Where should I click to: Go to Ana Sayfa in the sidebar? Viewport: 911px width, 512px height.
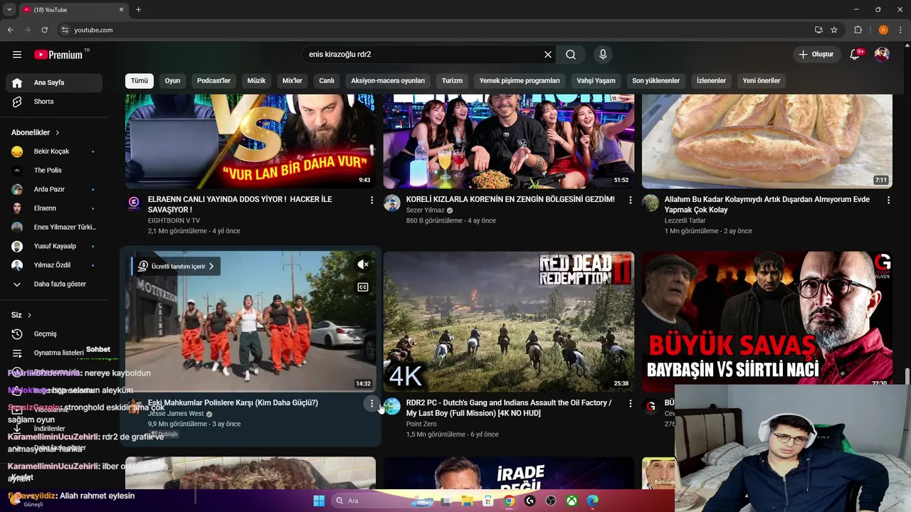[x=53, y=82]
